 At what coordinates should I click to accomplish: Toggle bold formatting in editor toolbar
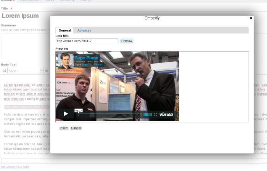[x=47, y=71]
